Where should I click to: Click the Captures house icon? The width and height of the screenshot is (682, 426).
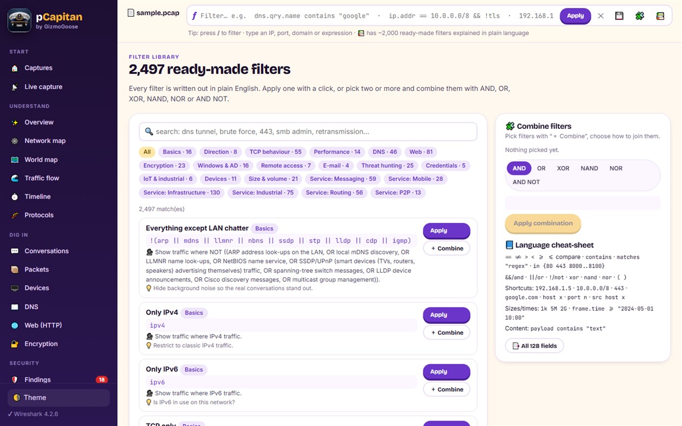click(15, 68)
